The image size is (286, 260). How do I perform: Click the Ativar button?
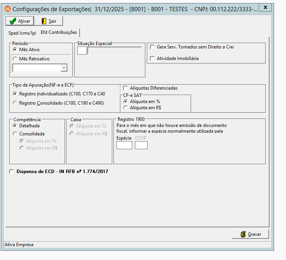pyautogui.click(x=20, y=21)
